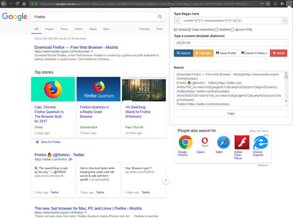Viewport: 293px width, 218px height.
Task: Switch to the Images search tab
Action: [49, 29]
